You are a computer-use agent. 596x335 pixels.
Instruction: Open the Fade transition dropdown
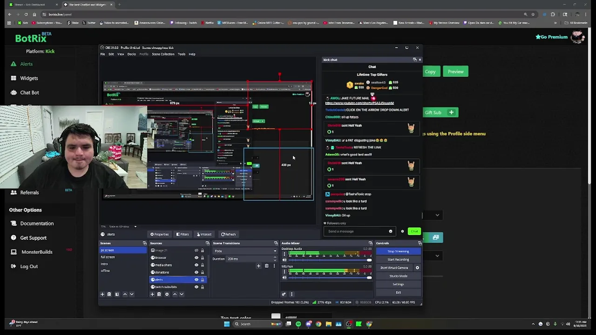pos(244,251)
